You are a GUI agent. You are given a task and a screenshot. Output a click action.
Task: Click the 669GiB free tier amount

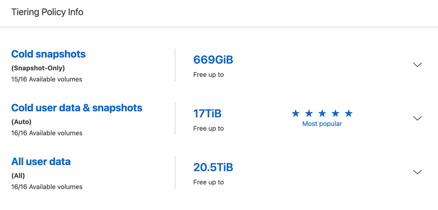point(213,60)
